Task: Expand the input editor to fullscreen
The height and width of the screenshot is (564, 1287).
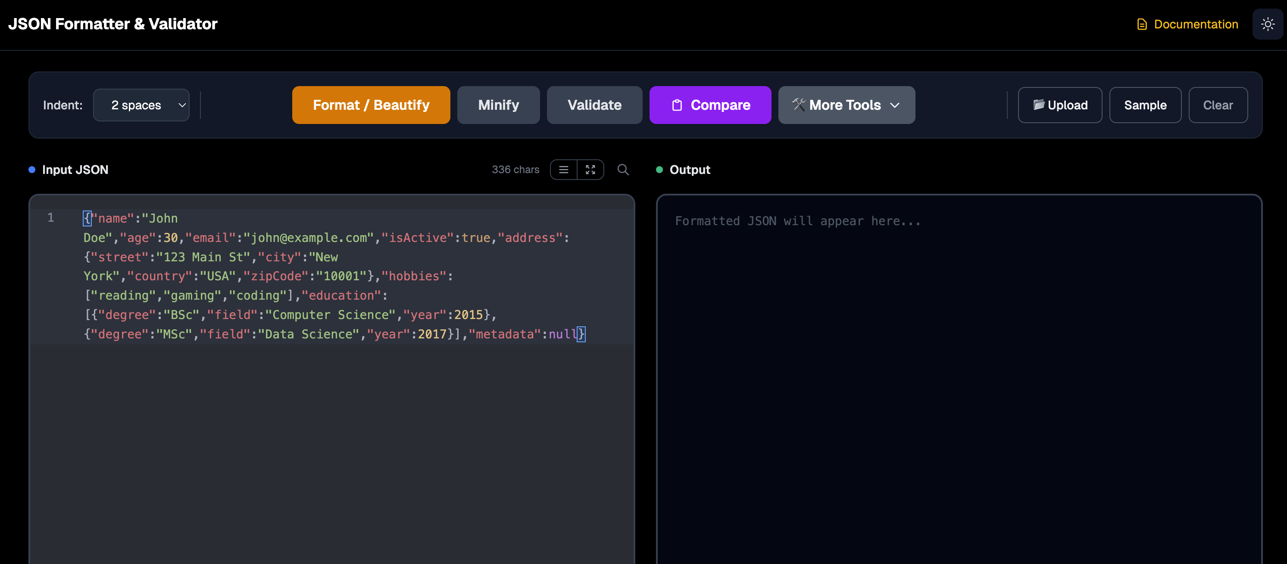Action: coord(590,170)
